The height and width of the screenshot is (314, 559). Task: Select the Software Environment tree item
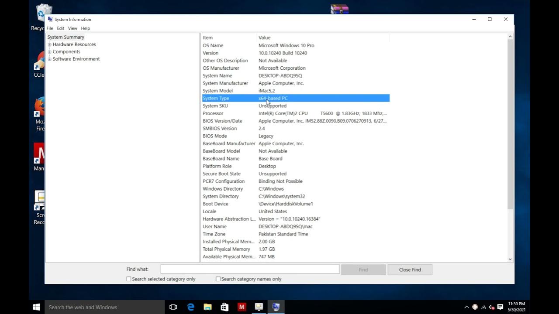(76, 59)
